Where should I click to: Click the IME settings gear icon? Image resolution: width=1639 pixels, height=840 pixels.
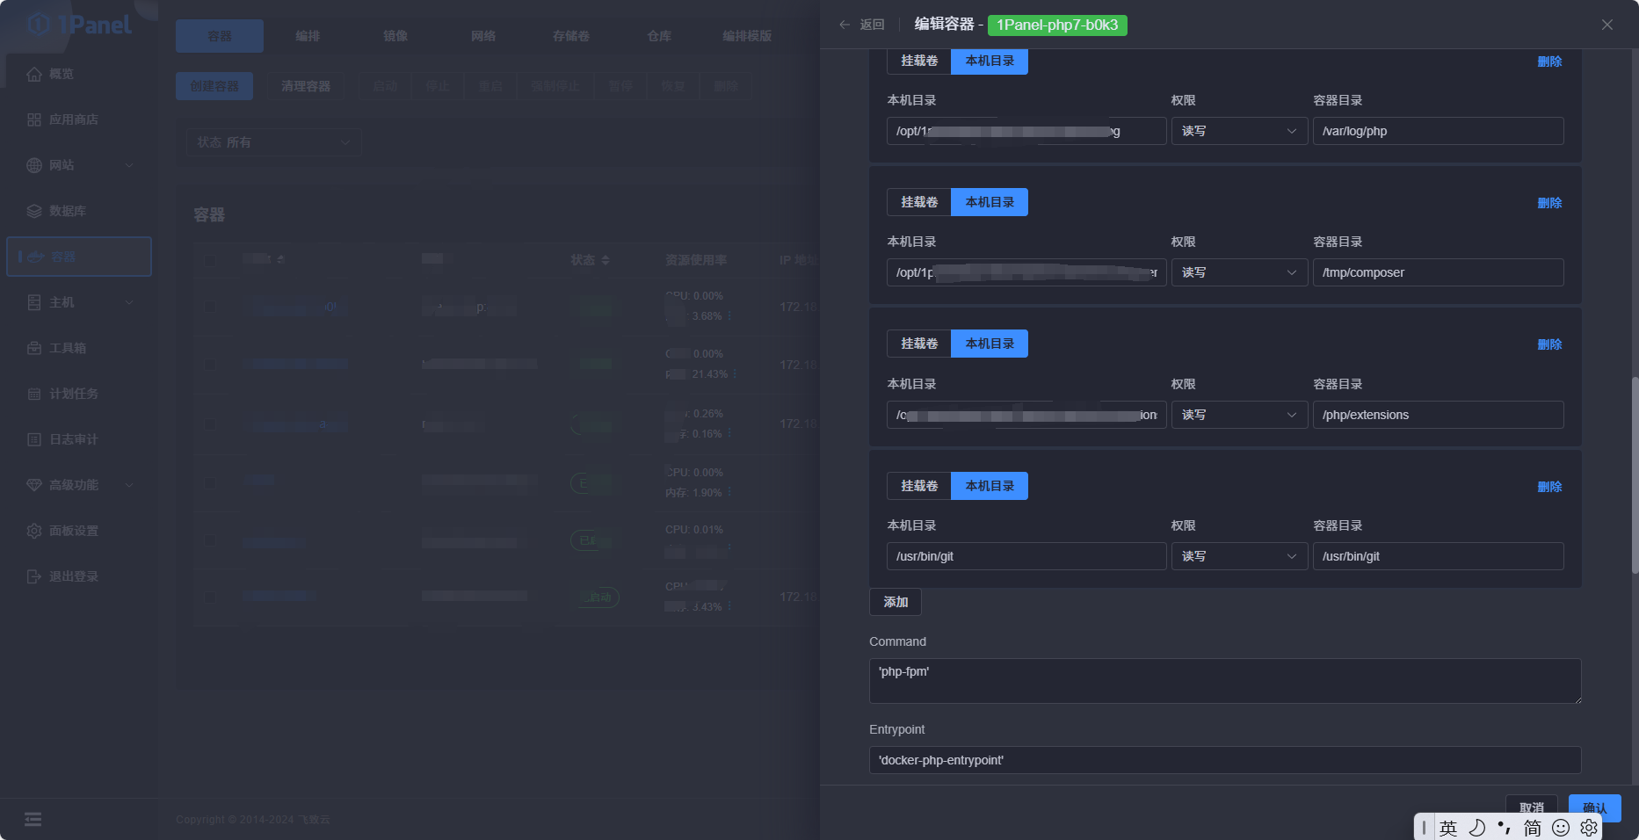[x=1589, y=828]
